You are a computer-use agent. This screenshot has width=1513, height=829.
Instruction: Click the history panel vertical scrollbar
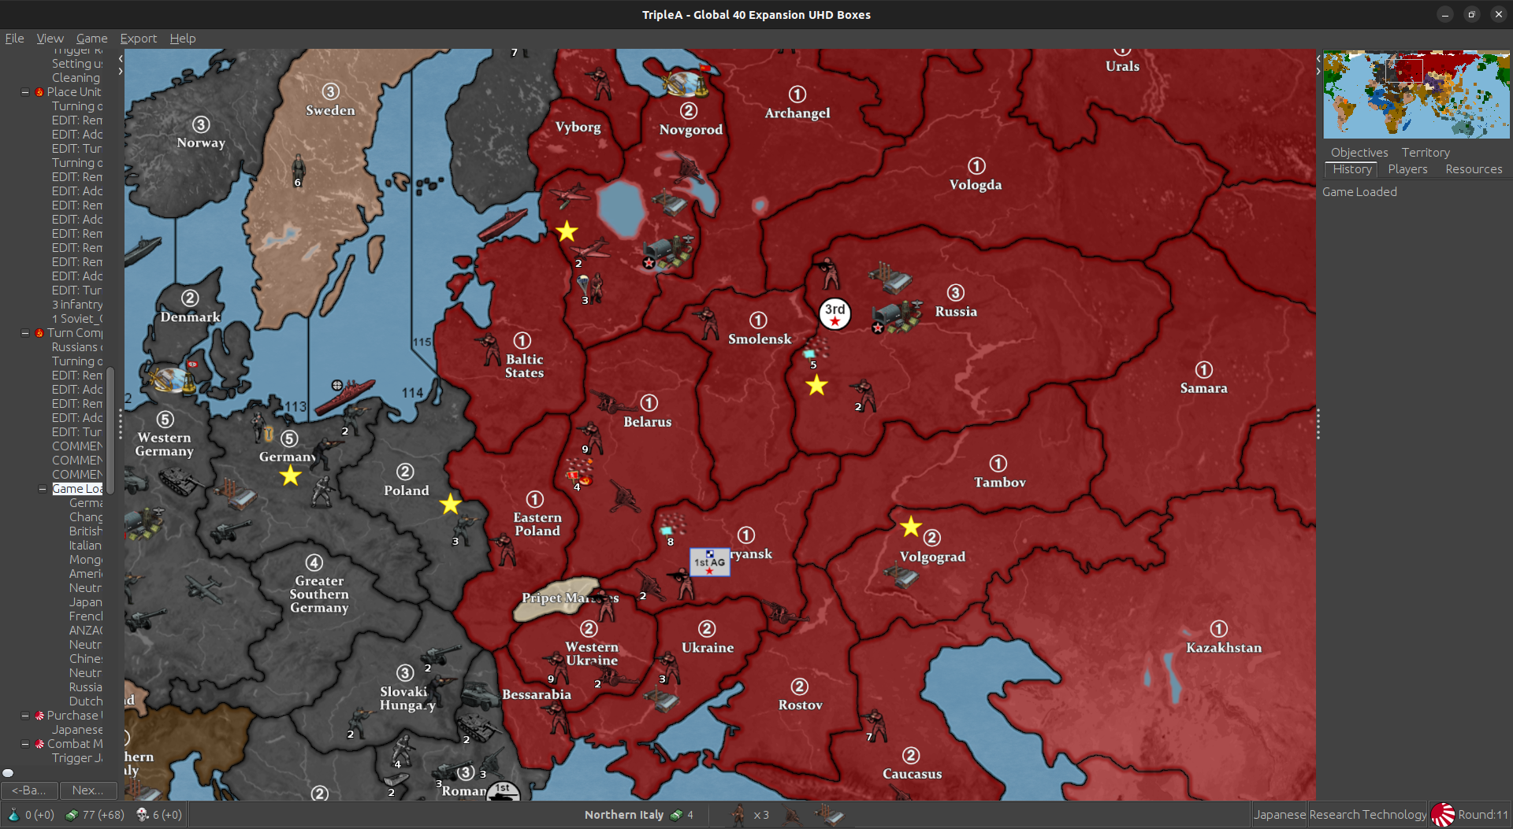pyautogui.click(x=110, y=430)
